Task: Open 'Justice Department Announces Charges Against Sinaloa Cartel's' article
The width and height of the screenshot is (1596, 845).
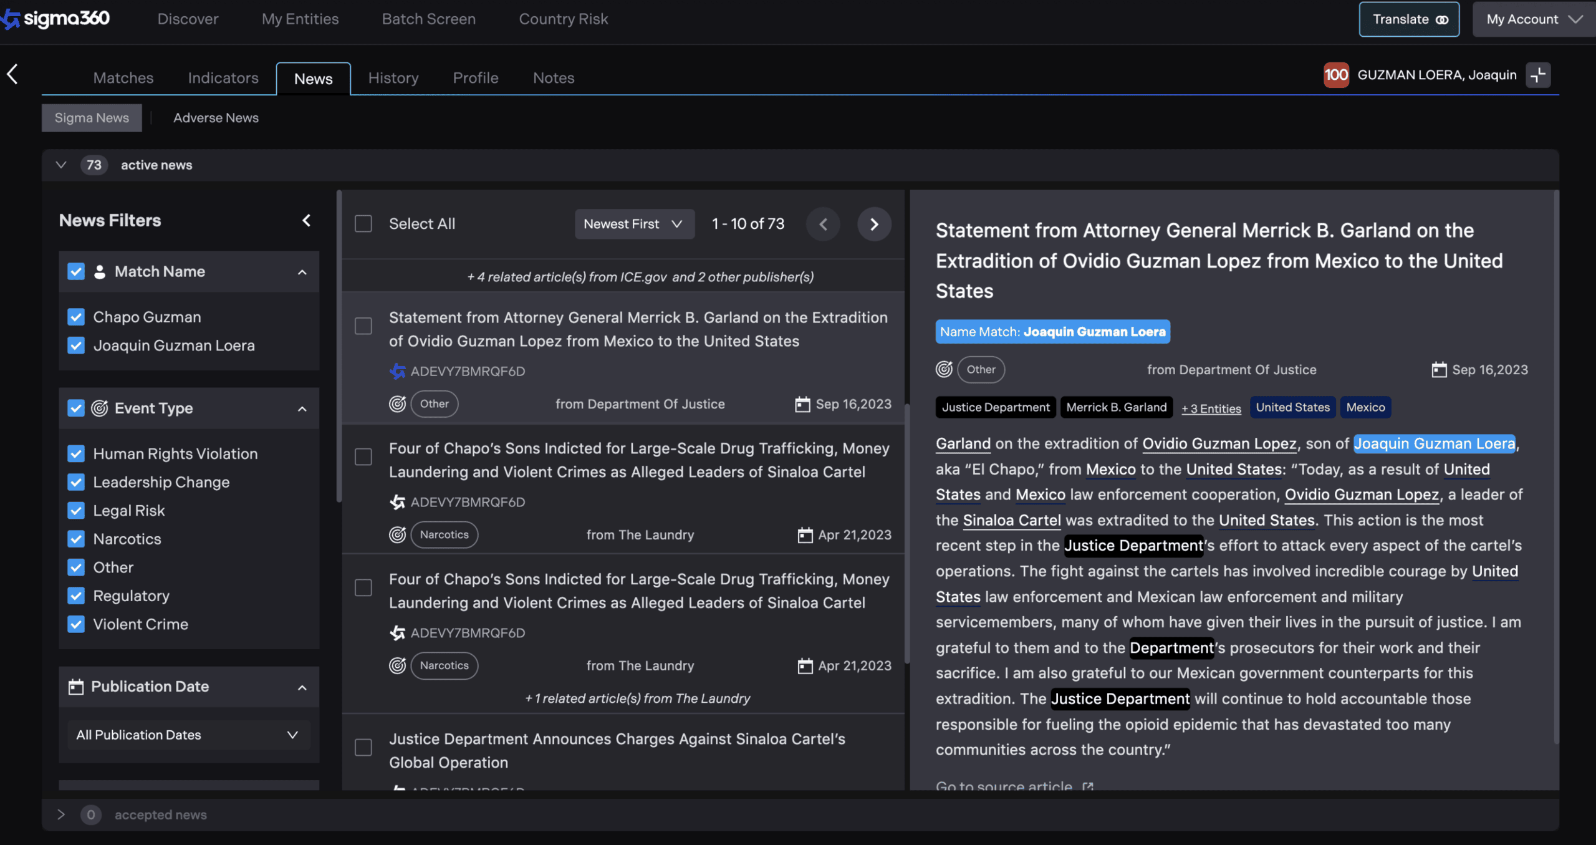Action: (x=617, y=750)
